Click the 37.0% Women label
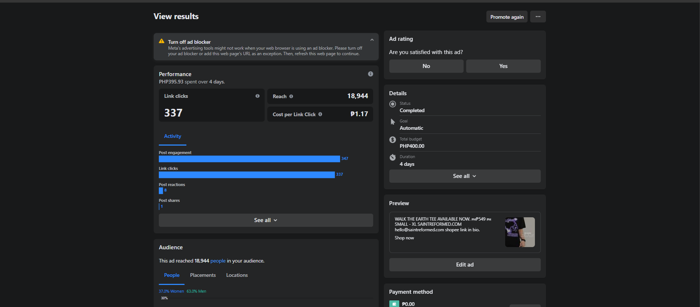The height and width of the screenshot is (307, 700). [171, 291]
